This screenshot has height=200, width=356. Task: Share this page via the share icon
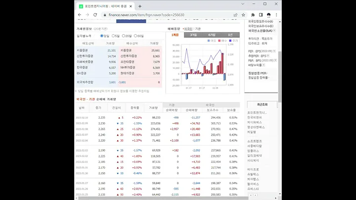click(x=235, y=15)
